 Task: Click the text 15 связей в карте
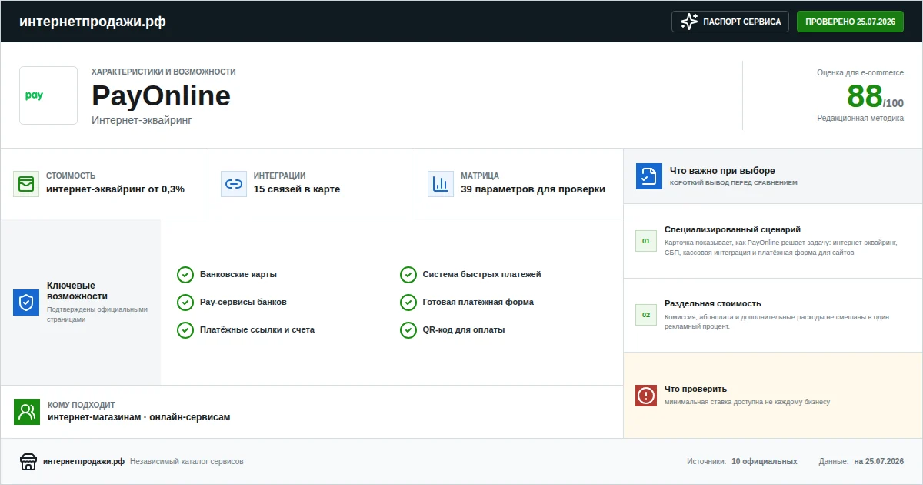click(x=297, y=189)
